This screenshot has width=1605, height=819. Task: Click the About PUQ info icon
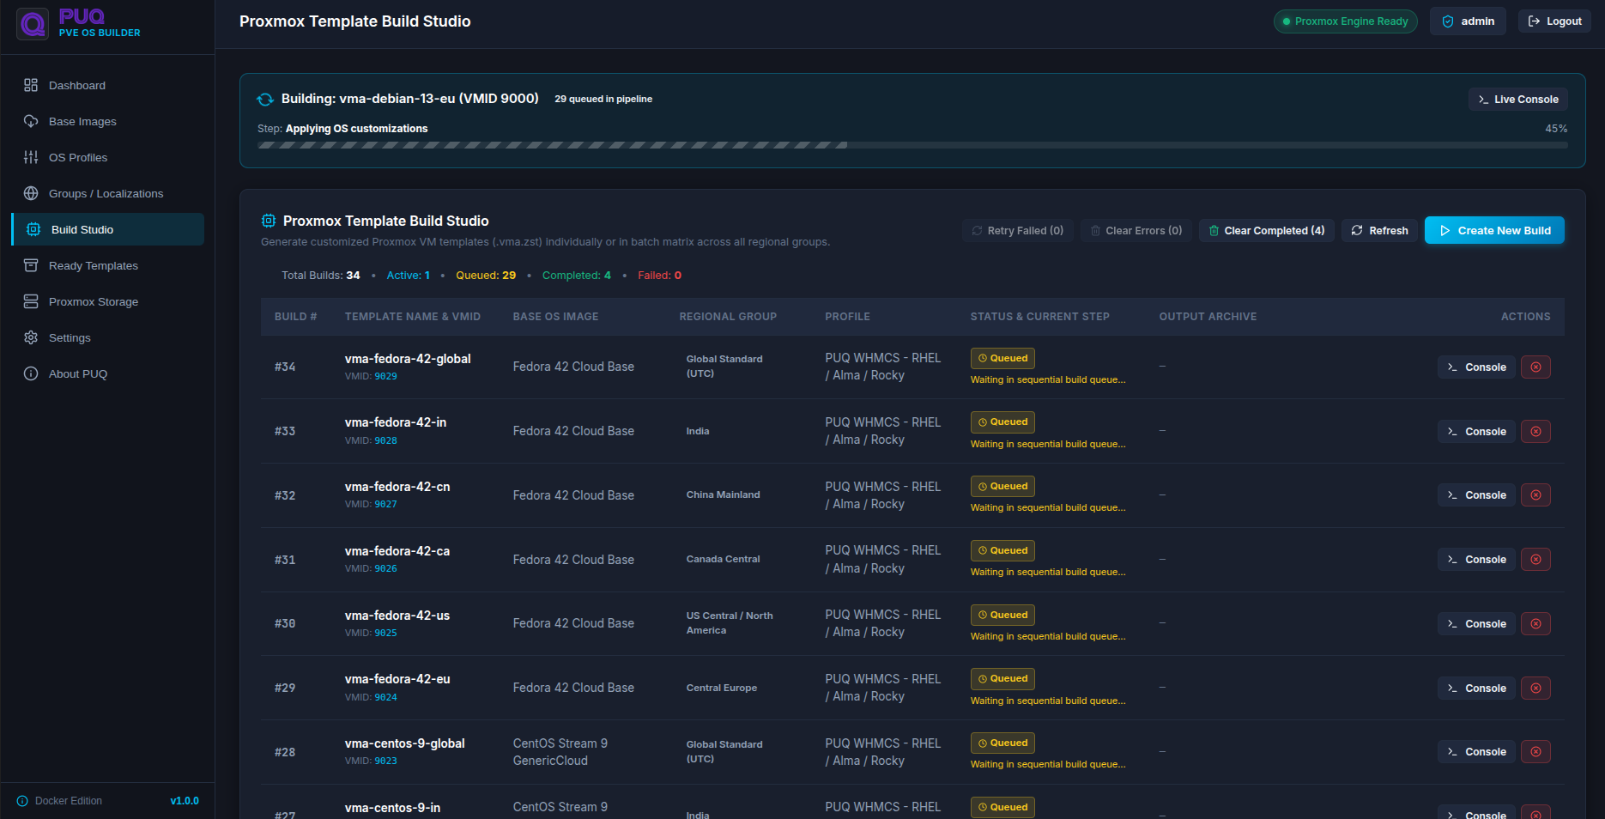click(x=31, y=373)
